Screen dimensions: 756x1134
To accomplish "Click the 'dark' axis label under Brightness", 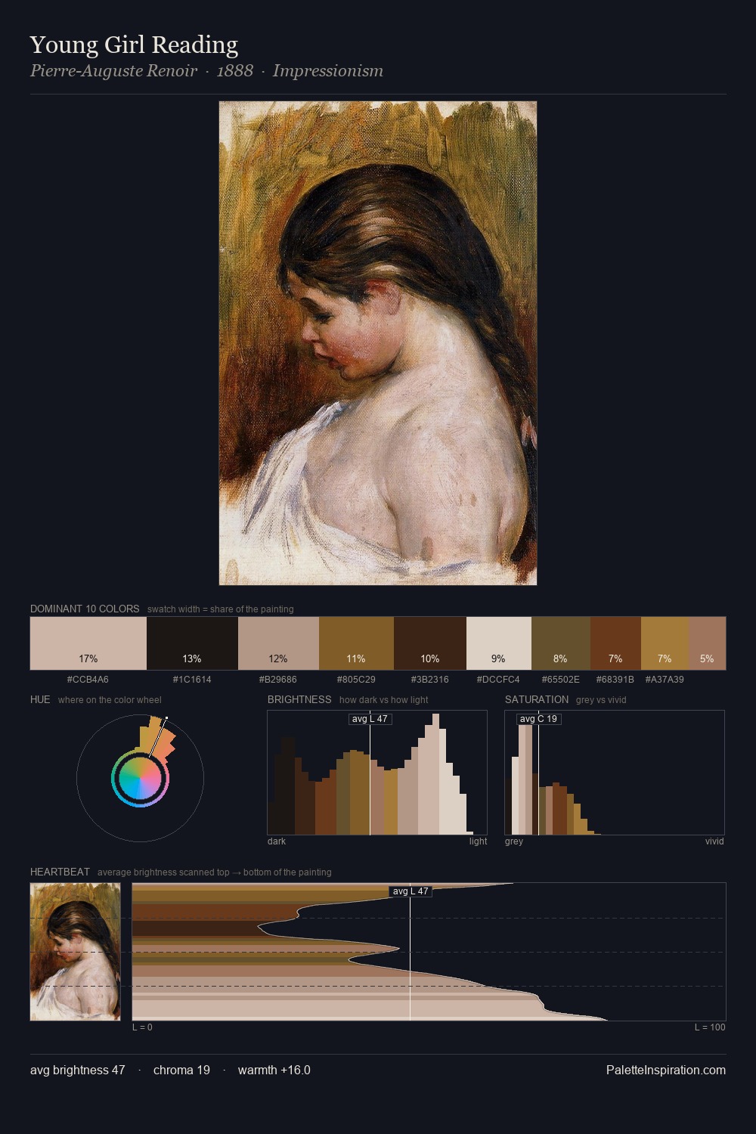I will 277,841.
